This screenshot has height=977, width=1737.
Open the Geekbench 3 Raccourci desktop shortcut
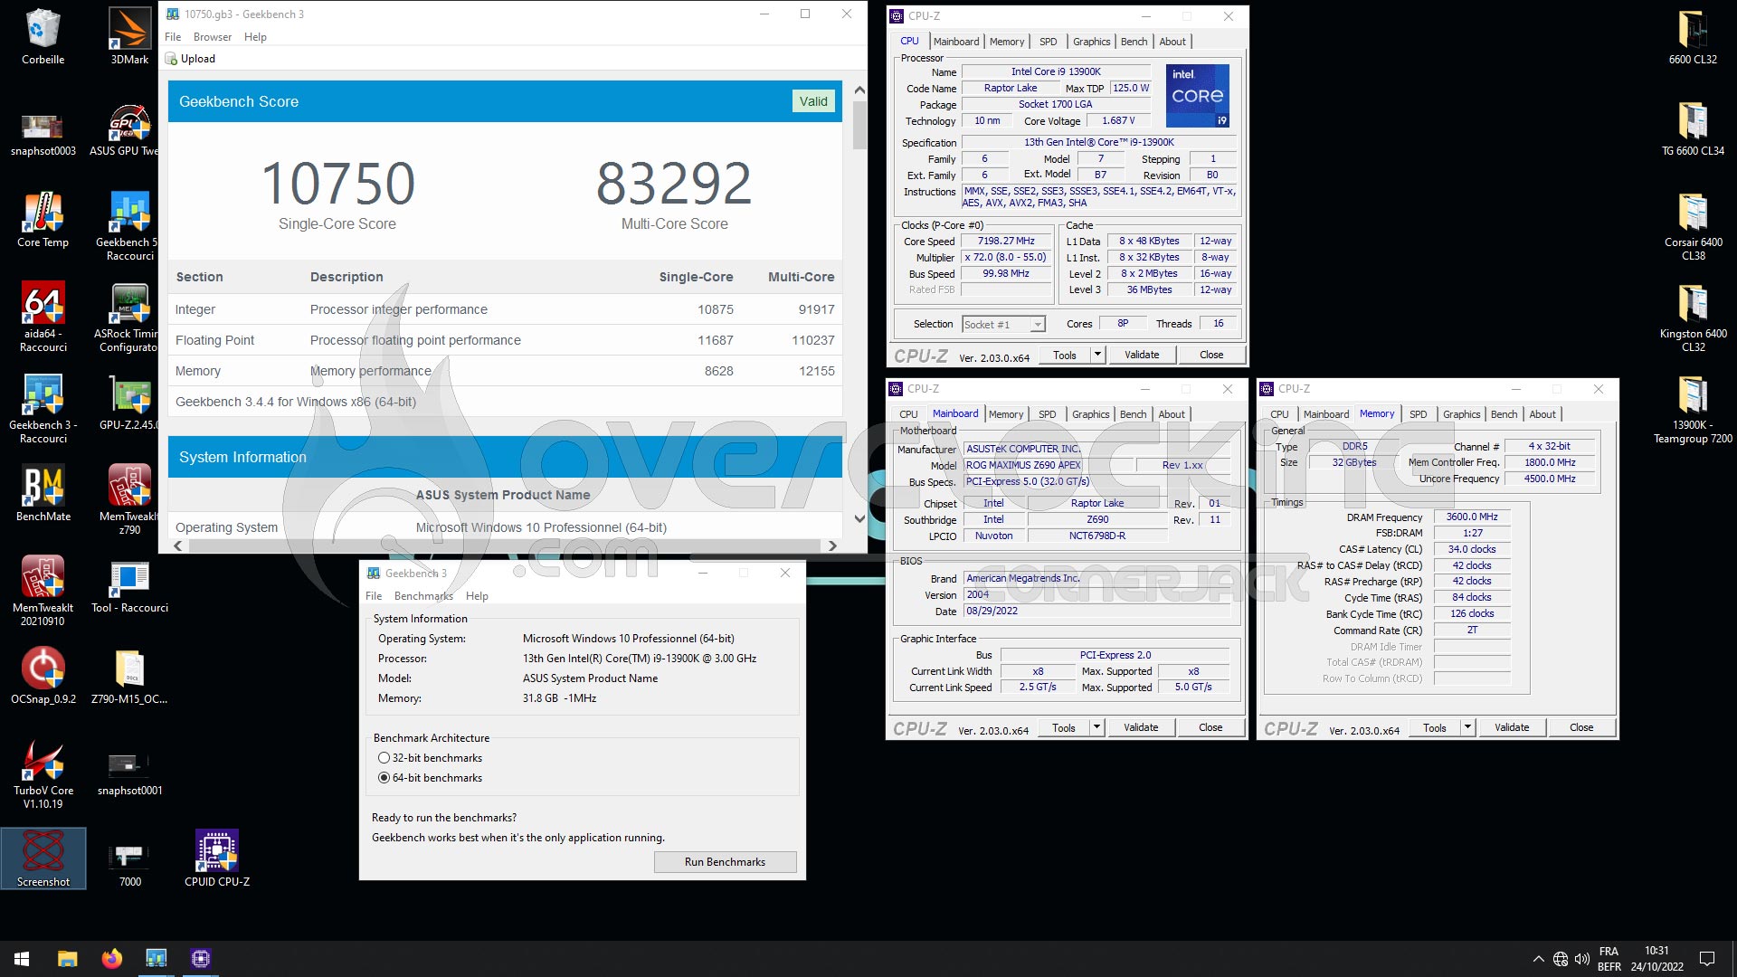[x=43, y=408]
